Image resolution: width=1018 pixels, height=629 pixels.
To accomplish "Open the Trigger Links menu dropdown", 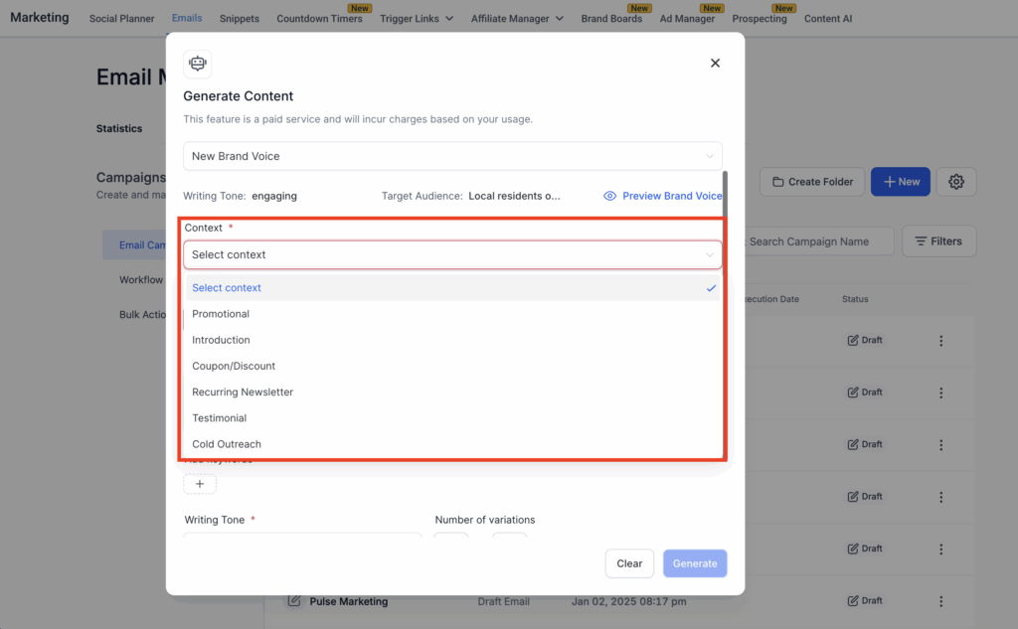I will pos(416,19).
